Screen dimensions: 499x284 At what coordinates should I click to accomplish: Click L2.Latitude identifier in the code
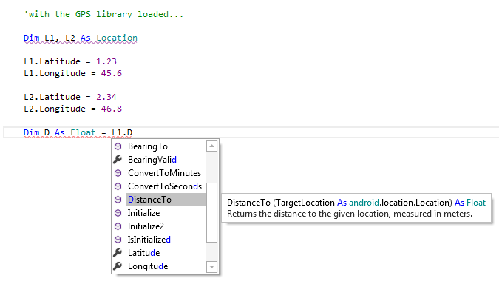click(x=52, y=97)
